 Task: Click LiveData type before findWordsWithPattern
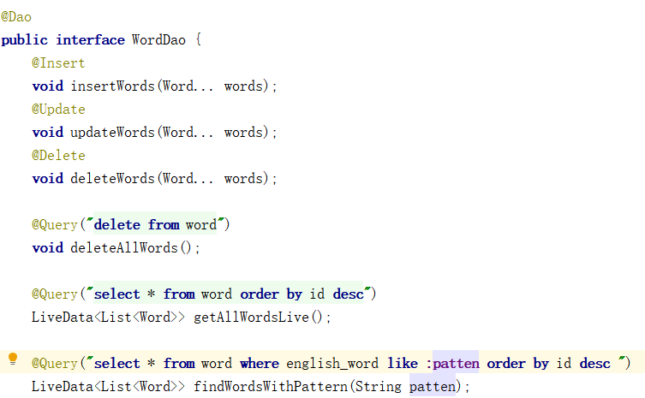point(63,387)
